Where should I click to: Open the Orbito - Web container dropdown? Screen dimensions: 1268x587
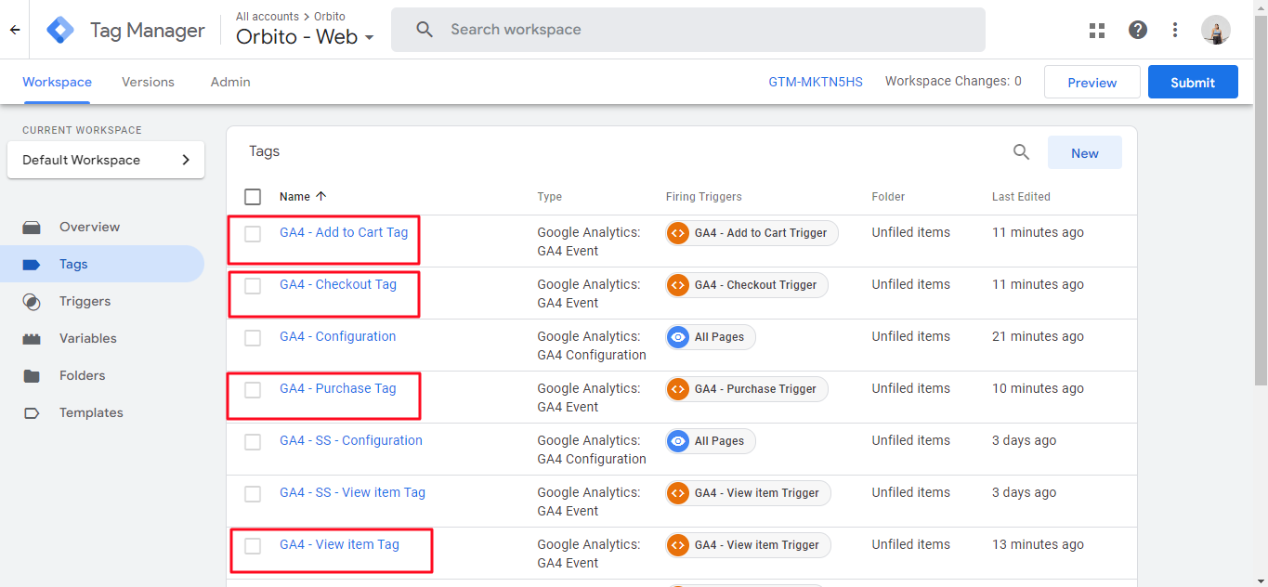(x=306, y=37)
